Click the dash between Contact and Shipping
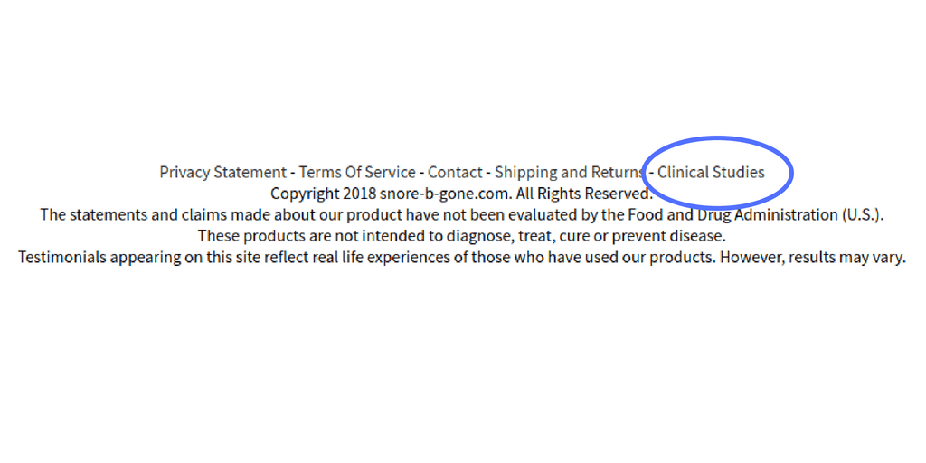This screenshot has width=926, height=463. tap(488, 173)
